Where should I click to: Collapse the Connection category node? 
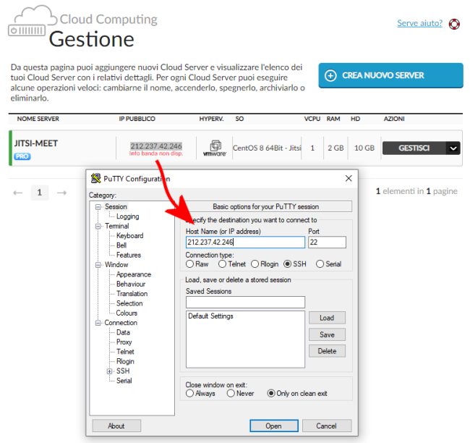[x=98, y=323]
